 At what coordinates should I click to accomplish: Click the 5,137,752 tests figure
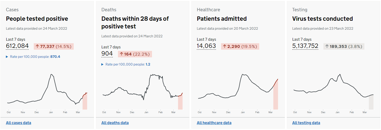(305, 46)
